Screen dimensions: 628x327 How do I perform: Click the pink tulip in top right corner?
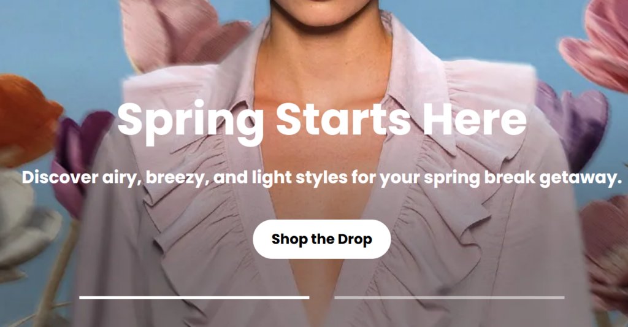pos(597,44)
